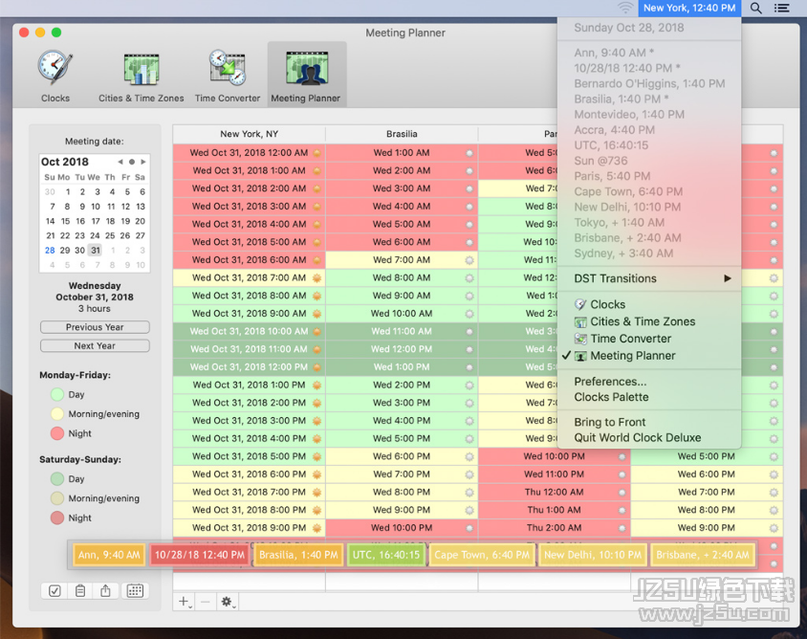Click weekend Morning/evening swatch

click(x=57, y=498)
